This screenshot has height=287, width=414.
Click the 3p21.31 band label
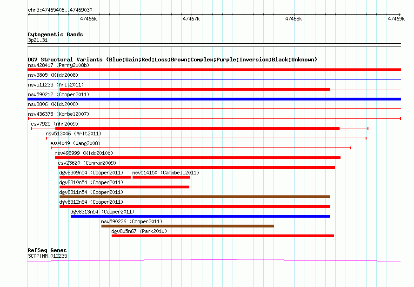[38, 40]
